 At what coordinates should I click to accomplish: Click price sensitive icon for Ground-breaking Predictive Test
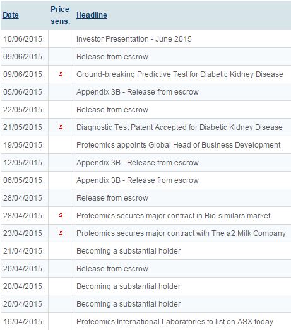[61, 74]
